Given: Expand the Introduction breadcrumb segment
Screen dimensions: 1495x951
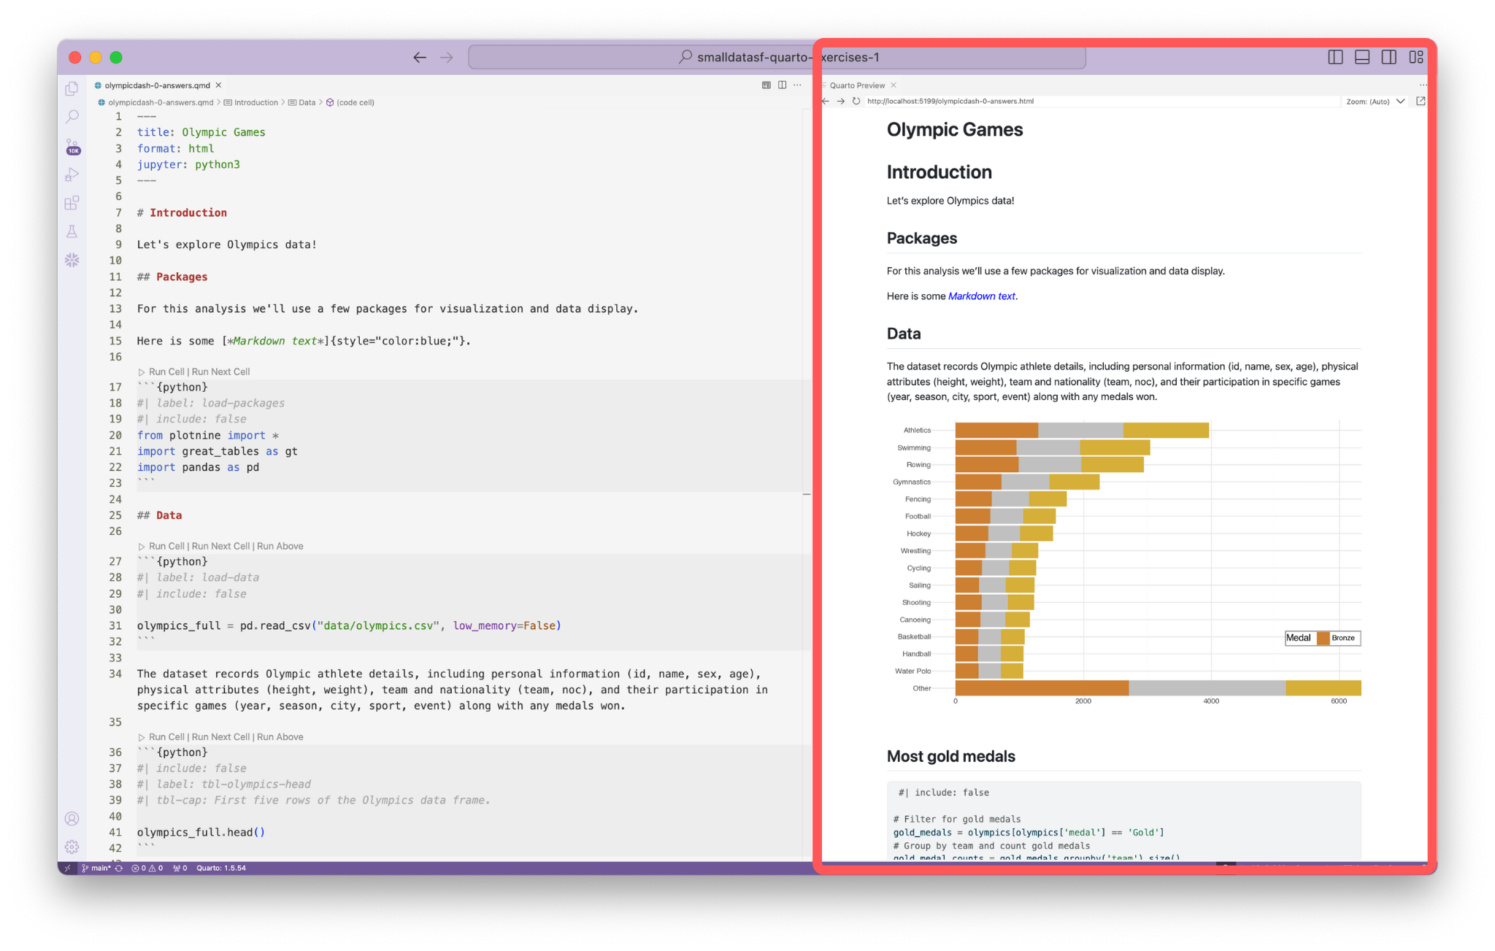Looking at the screenshot, I should pyautogui.click(x=255, y=102).
